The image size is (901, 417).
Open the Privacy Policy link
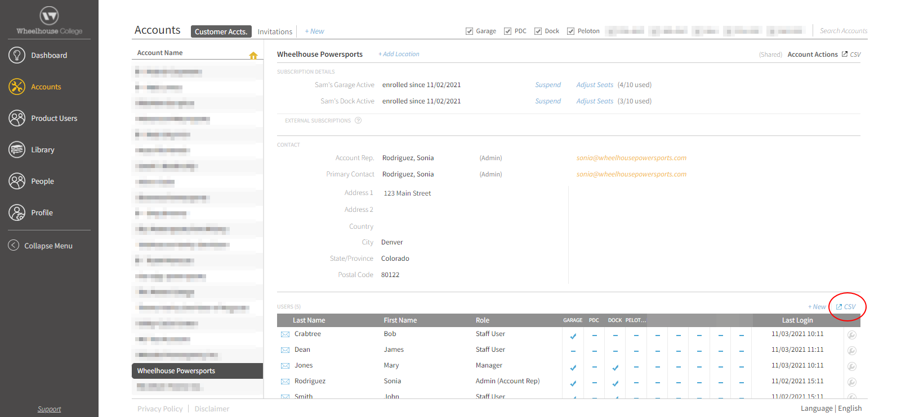pyautogui.click(x=160, y=409)
